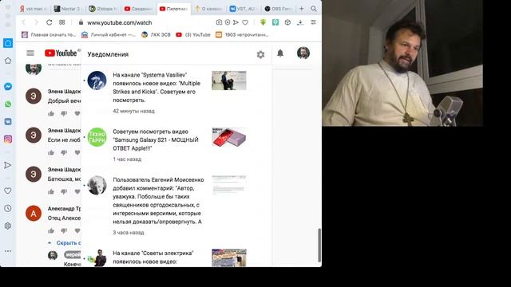The image size is (511, 287).
Task: Like the comment starting 'Отец Алексе'
Action: pyautogui.click(x=51, y=230)
